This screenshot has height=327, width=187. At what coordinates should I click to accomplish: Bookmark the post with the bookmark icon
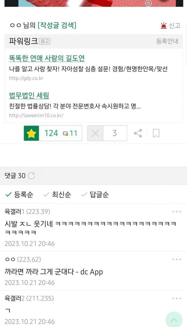tap(156, 133)
